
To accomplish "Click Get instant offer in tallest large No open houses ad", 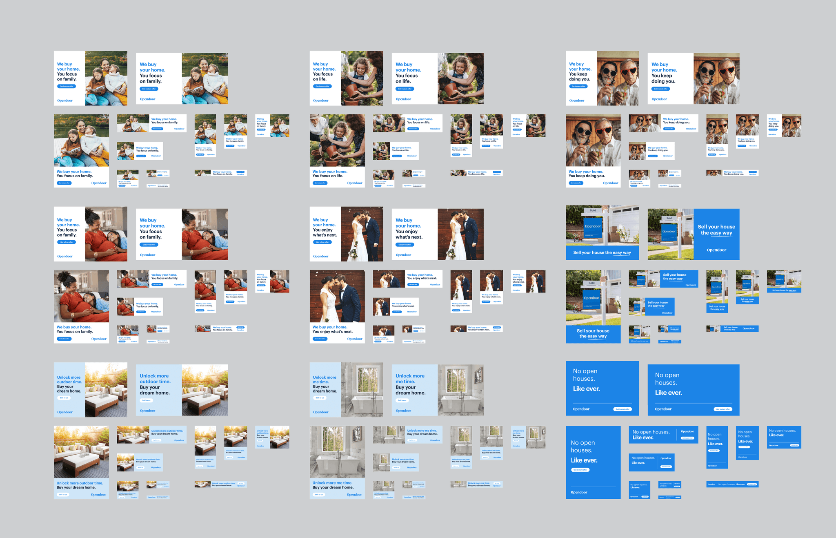I will point(580,470).
